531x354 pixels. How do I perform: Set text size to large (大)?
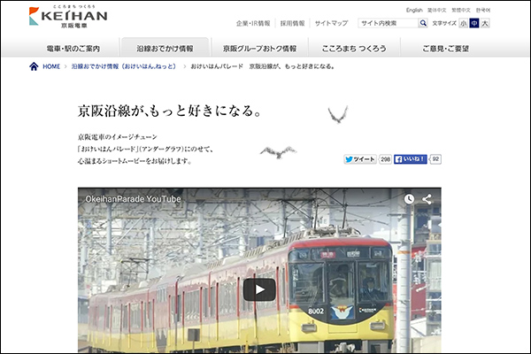(485, 23)
